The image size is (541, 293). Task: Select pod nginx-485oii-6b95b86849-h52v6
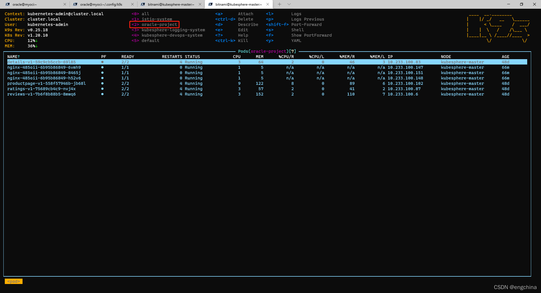click(x=267, y=78)
